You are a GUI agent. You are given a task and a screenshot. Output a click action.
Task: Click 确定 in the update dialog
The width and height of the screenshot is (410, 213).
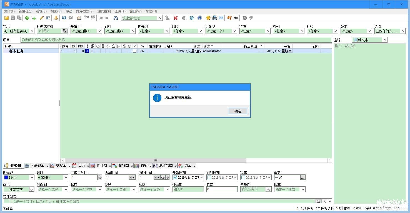pyautogui.click(x=238, y=111)
